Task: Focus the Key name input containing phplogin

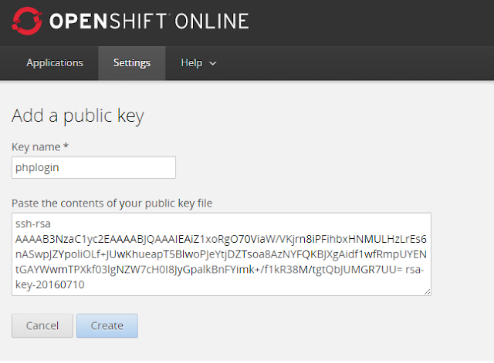Action: [93, 167]
